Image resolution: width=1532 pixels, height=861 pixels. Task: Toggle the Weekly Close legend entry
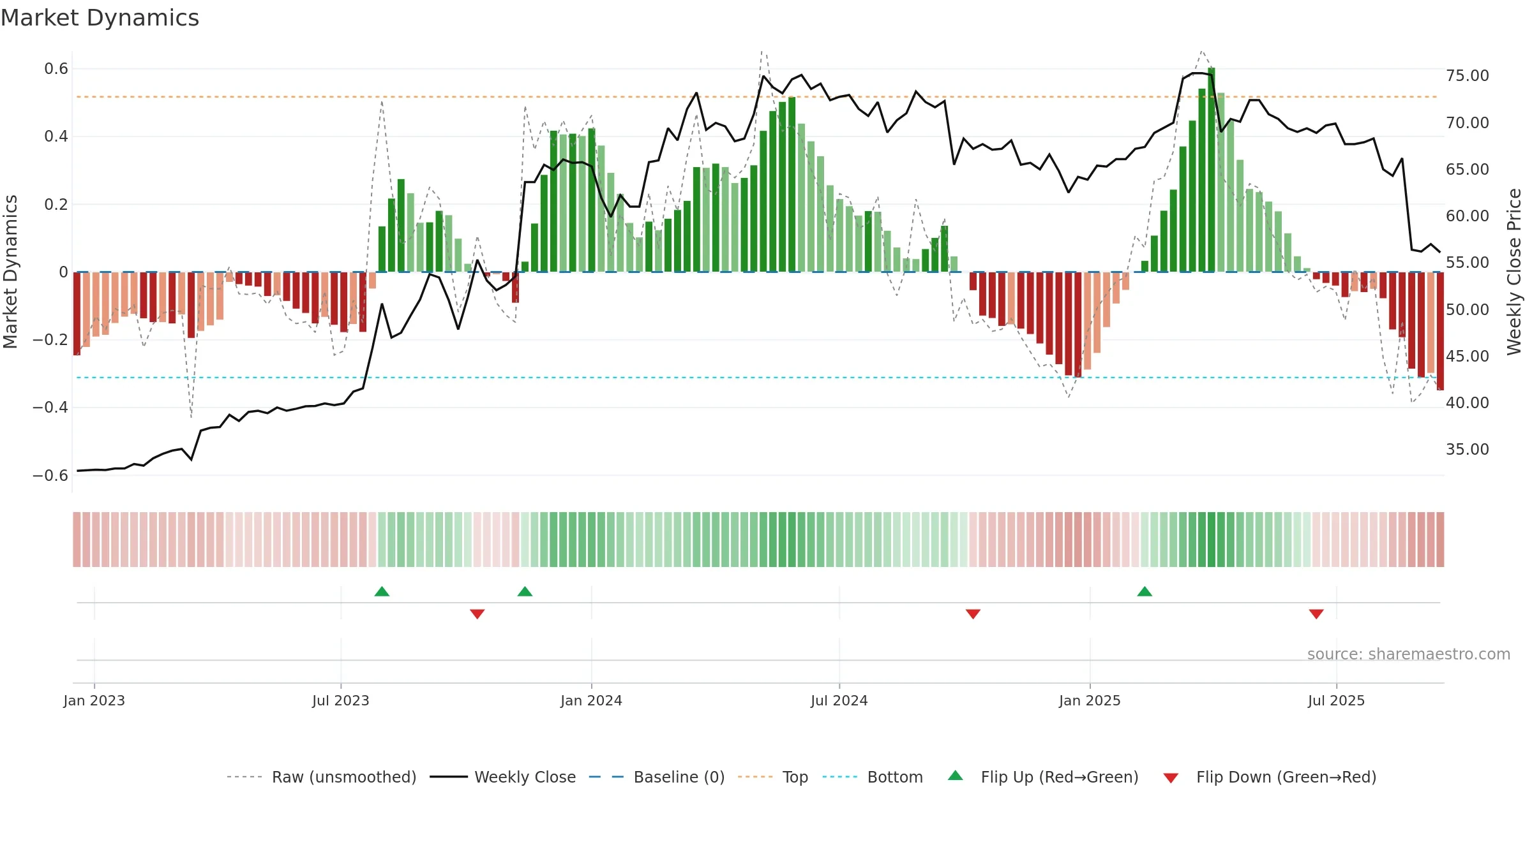point(503,777)
